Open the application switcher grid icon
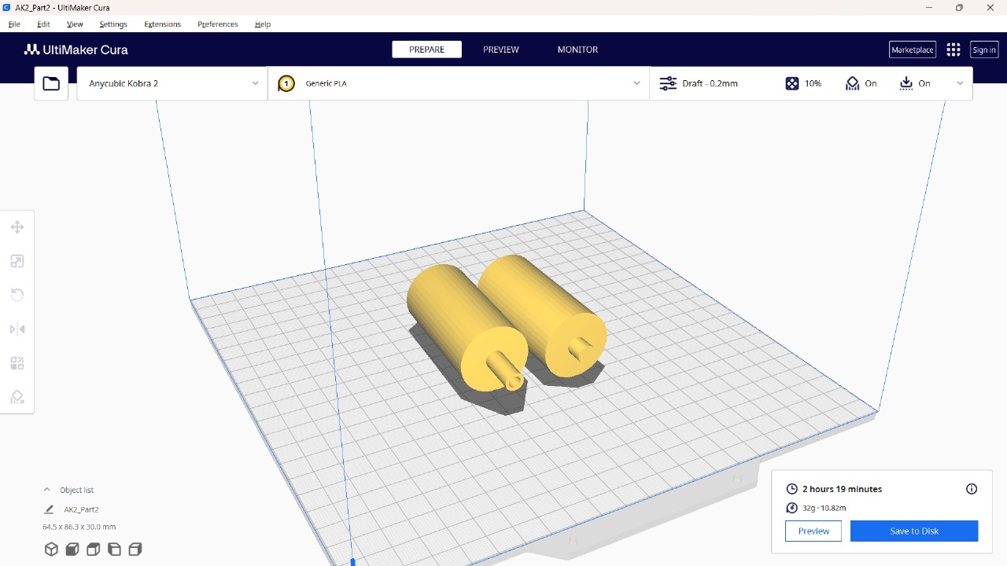1007x566 pixels. pyautogui.click(x=954, y=50)
